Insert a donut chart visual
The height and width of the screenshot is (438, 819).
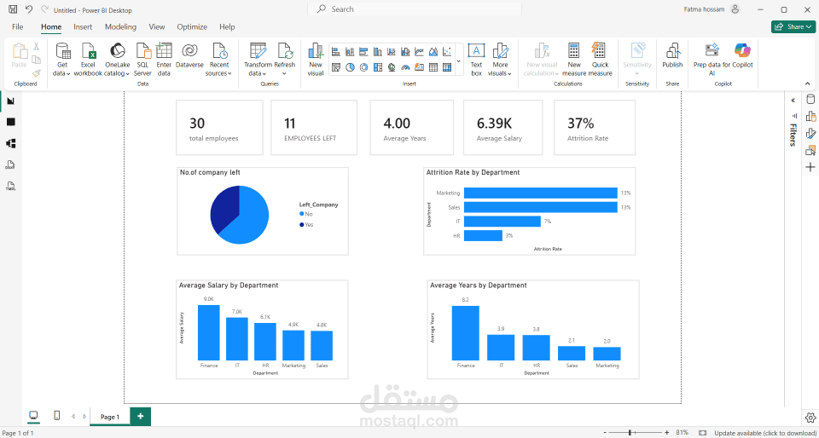[364, 66]
